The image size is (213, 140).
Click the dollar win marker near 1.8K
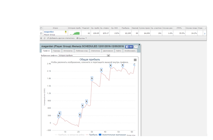[x=92, y=78]
